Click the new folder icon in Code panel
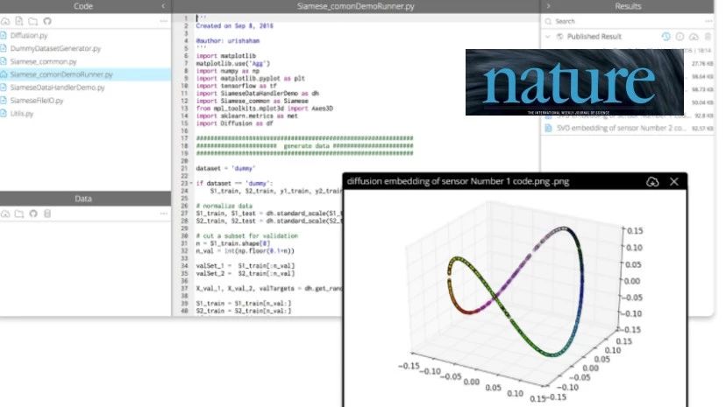Viewport: 726px width, 407px height. tap(32, 20)
